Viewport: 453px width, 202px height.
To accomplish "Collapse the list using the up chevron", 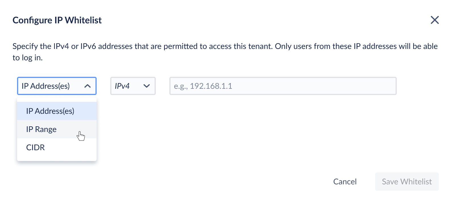I will (88, 86).
